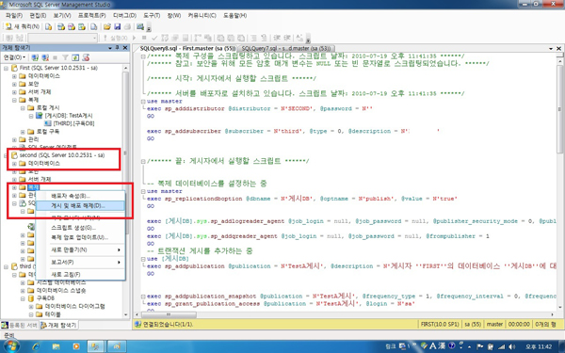The image size is (565, 353).
Task: Click the 새 쿼리(N) new query button
Action: (23, 26)
